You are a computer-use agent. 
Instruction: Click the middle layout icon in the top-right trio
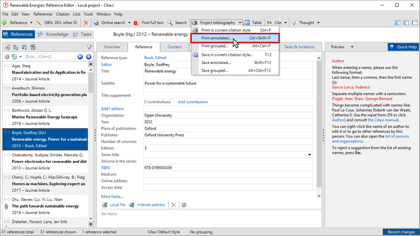[x=406, y=23]
